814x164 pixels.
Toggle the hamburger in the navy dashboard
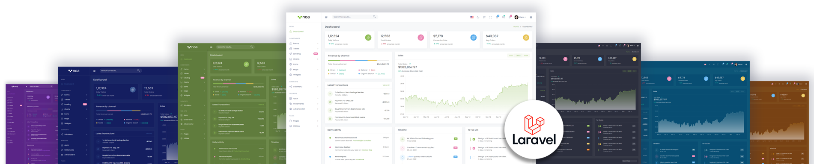95,71
